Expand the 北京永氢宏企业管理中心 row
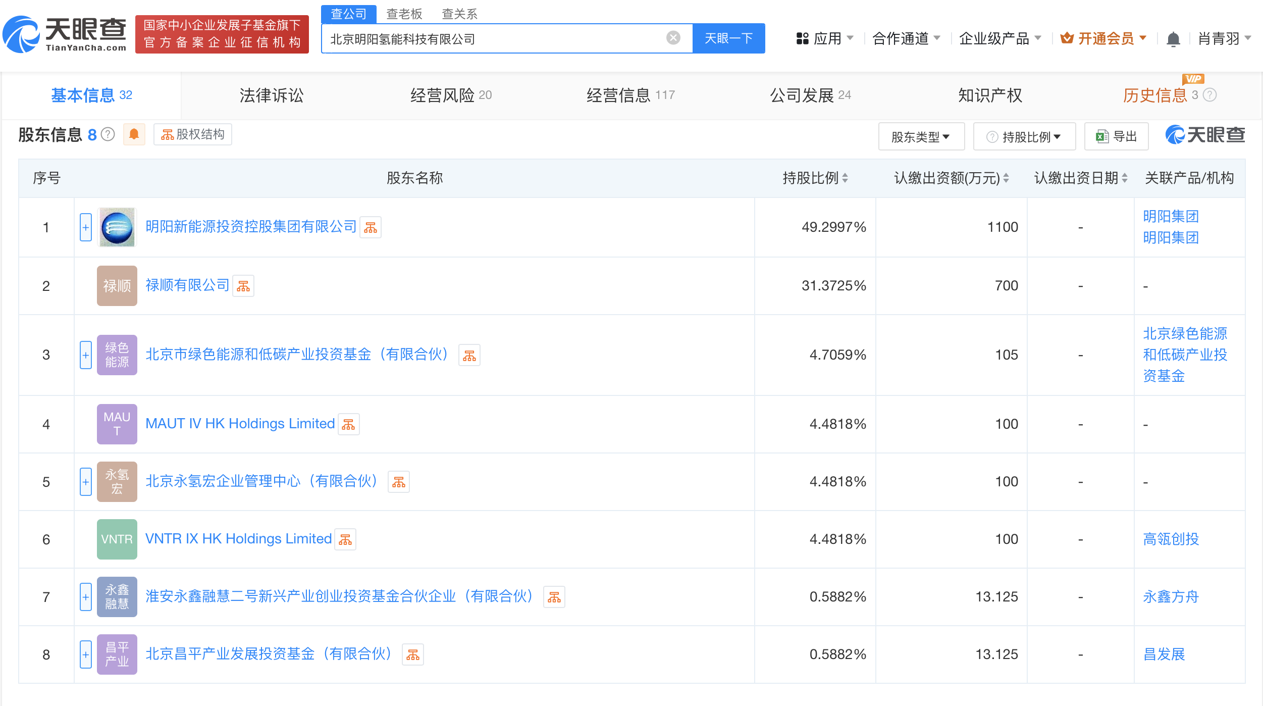 pyautogui.click(x=86, y=482)
